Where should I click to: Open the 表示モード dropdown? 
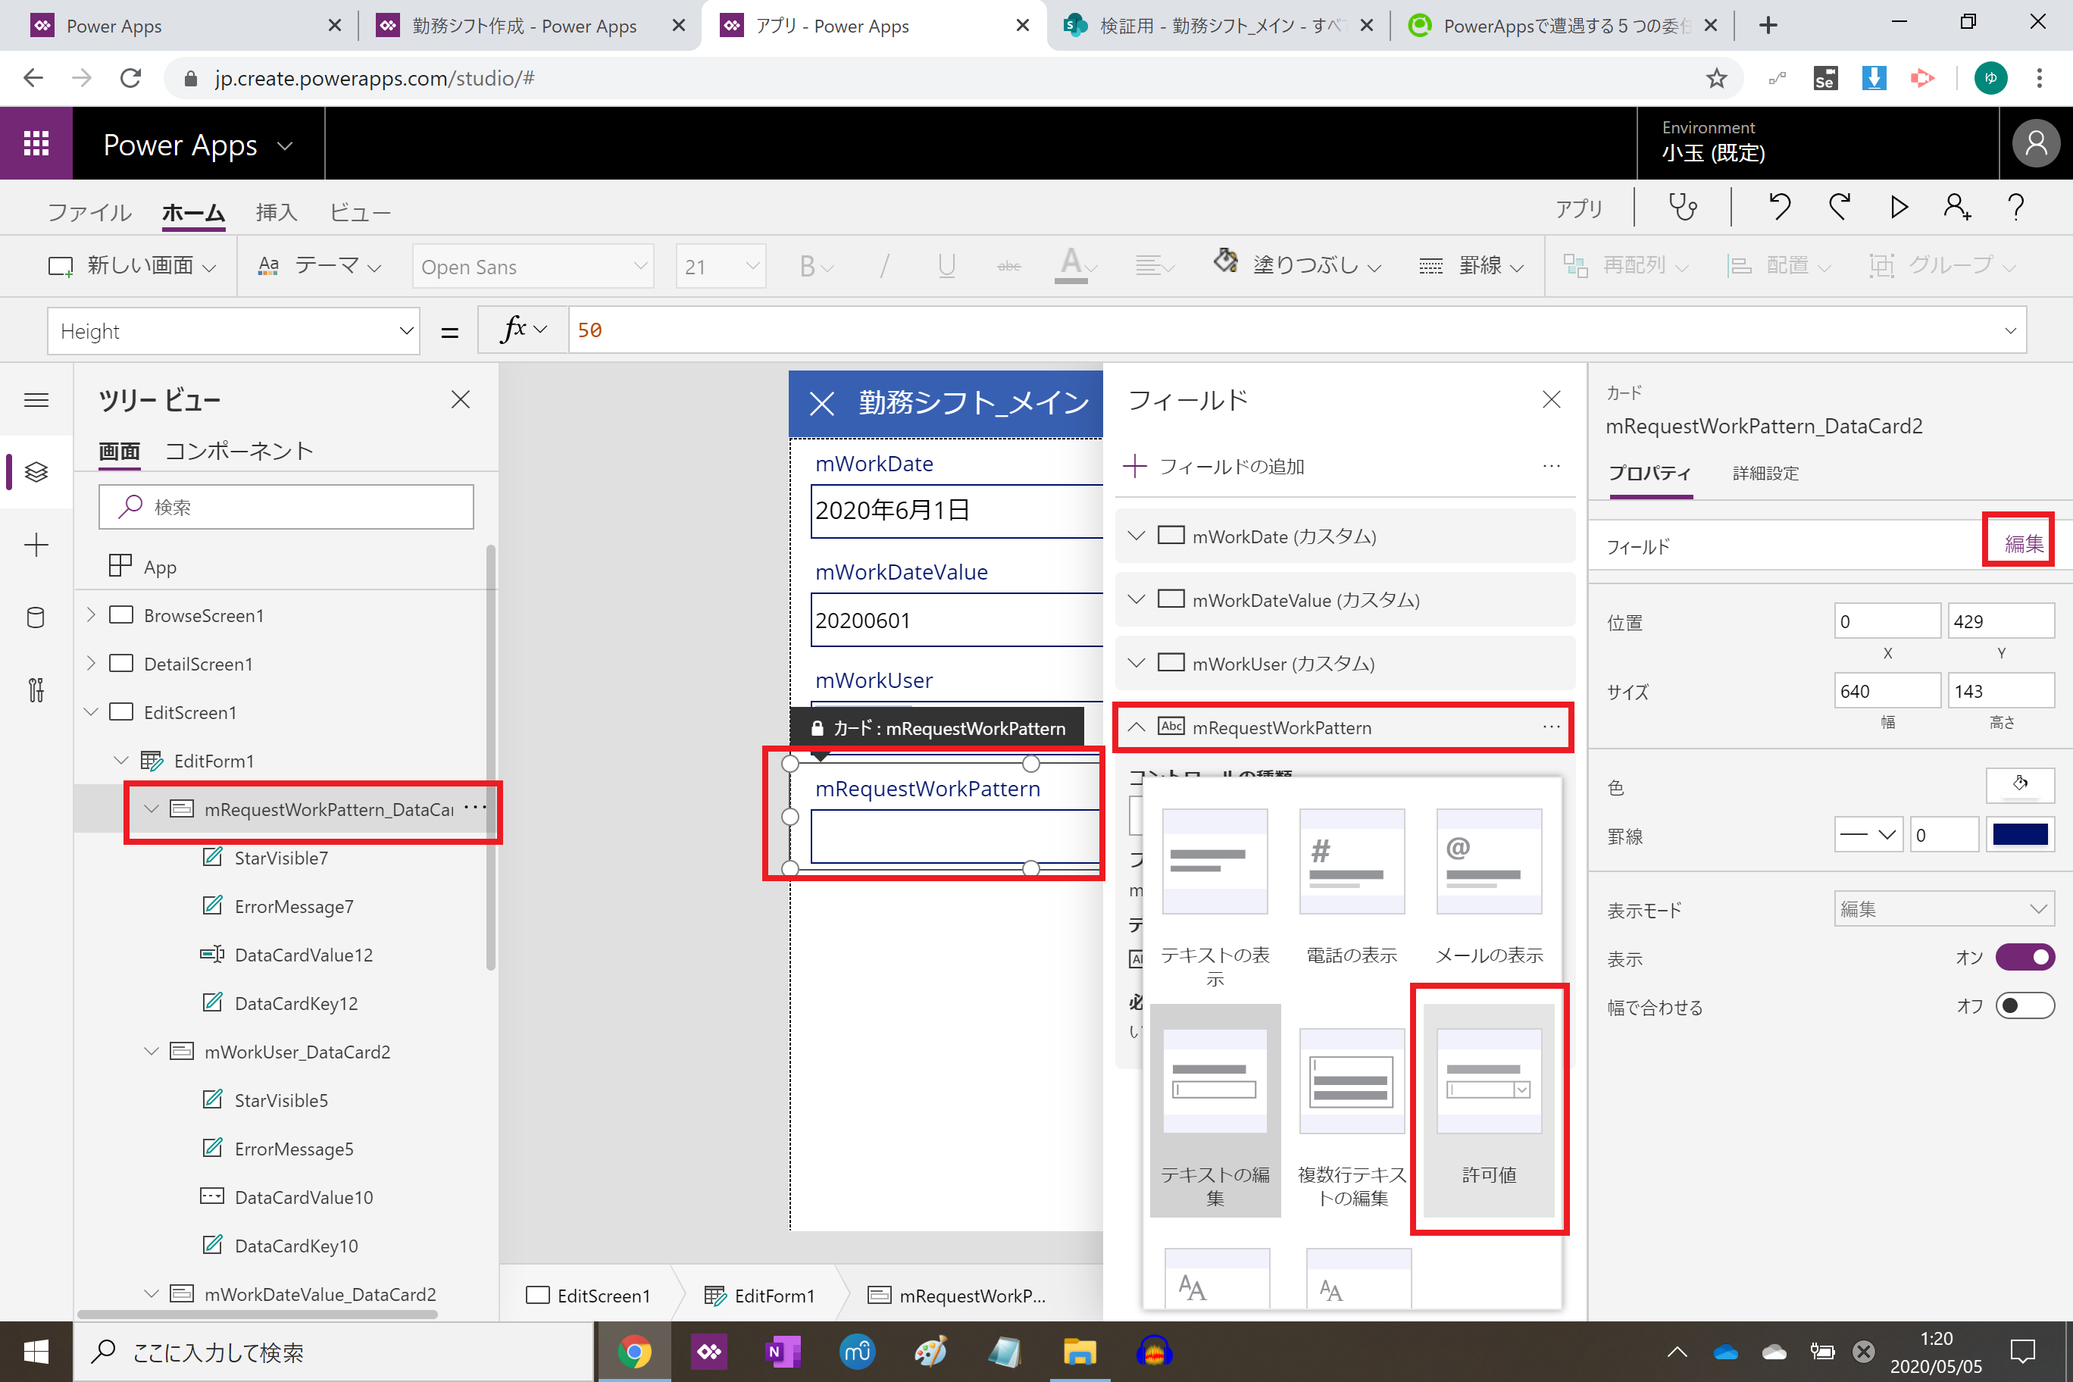tap(1943, 908)
